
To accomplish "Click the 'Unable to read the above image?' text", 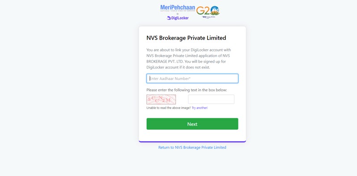I will 169,108.
